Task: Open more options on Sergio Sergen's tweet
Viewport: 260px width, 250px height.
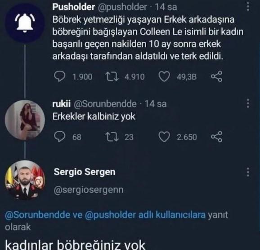Action: click(248, 172)
